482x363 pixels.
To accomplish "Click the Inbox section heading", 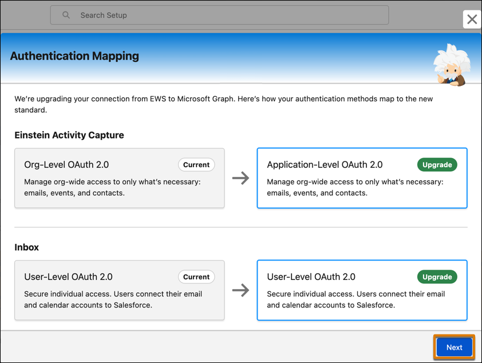I will click(27, 247).
